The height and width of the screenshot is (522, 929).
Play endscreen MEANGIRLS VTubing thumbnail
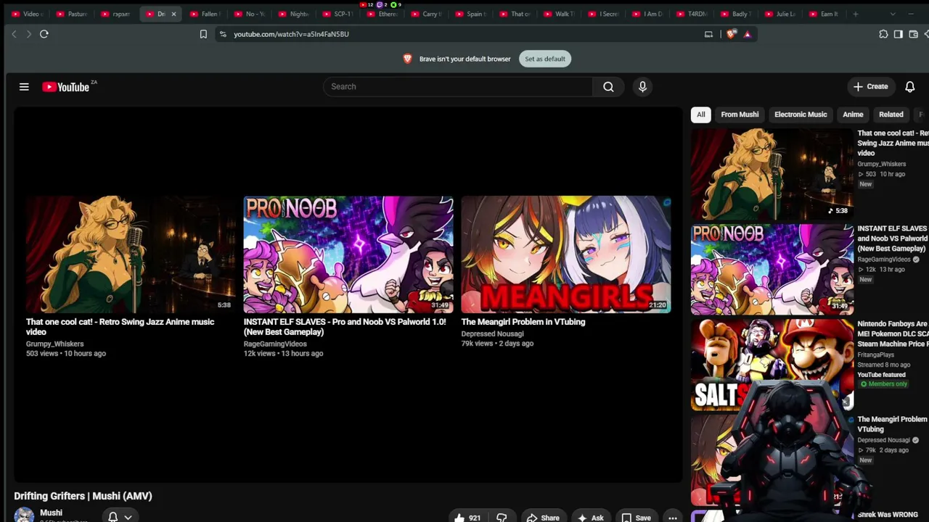click(566, 254)
